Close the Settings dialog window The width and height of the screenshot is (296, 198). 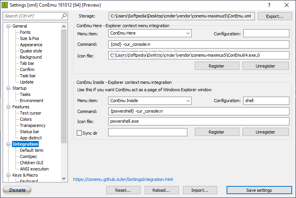[x=287, y=5]
